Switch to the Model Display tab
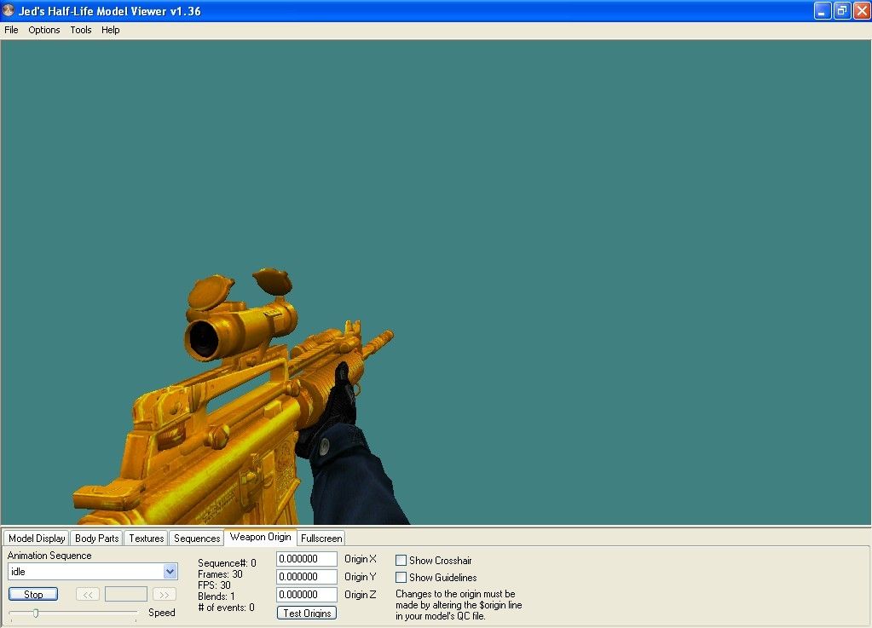Image resolution: width=872 pixels, height=628 pixels. coord(37,538)
